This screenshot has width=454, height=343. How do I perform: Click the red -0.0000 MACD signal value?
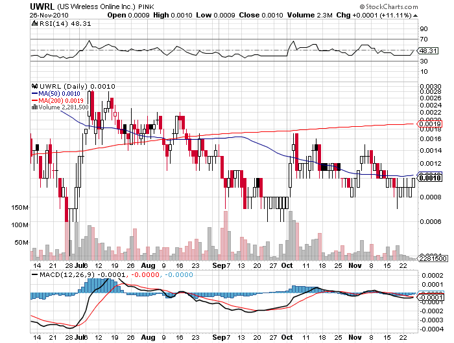point(145,274)
